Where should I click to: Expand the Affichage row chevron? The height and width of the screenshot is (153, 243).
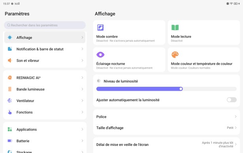point(82,38)
